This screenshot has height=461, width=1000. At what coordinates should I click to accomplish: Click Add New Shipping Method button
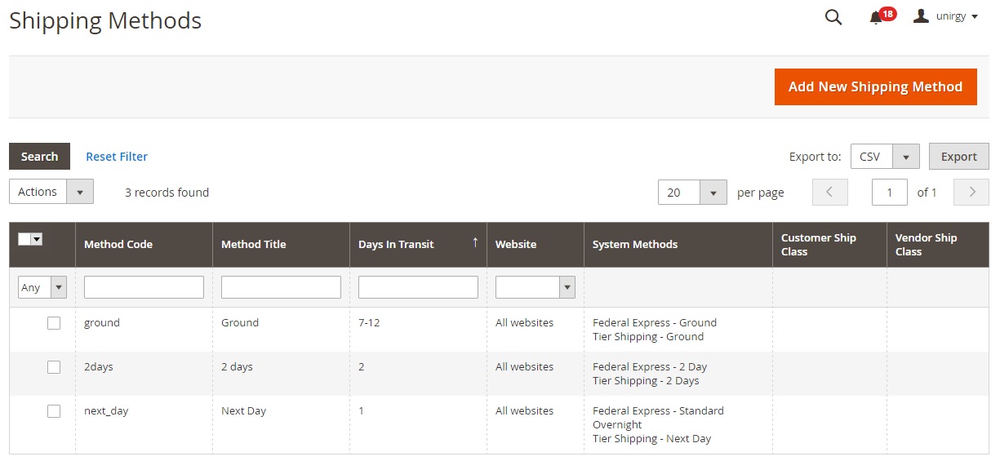pyautogui.click(x=875, y=86)
